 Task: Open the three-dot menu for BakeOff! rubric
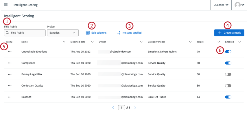[x=10, y=97]
